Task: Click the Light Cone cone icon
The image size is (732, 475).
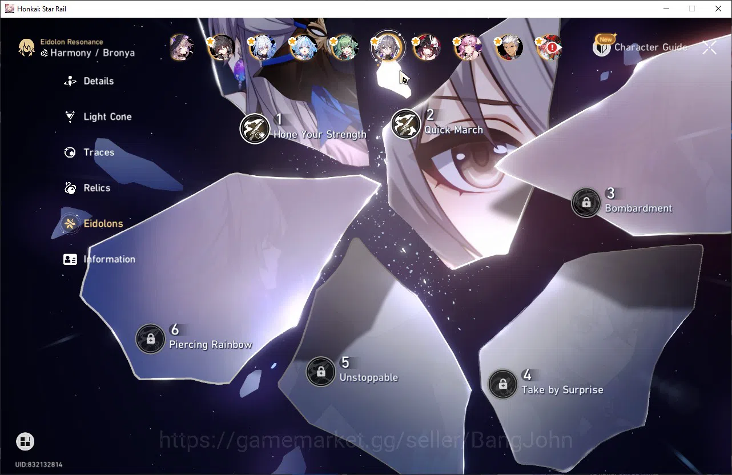Action: point(70,116)
